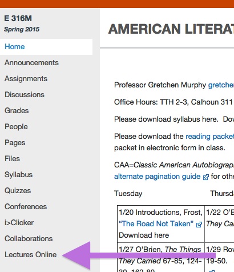Open the People section
The image size is (234, 272).
16,127
